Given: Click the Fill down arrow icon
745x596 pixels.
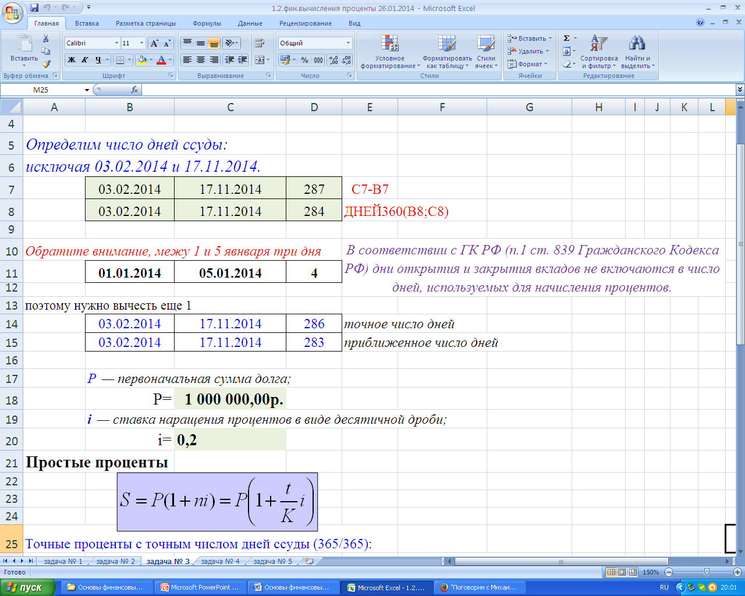Looking at the screenshot, I should 566,51.
